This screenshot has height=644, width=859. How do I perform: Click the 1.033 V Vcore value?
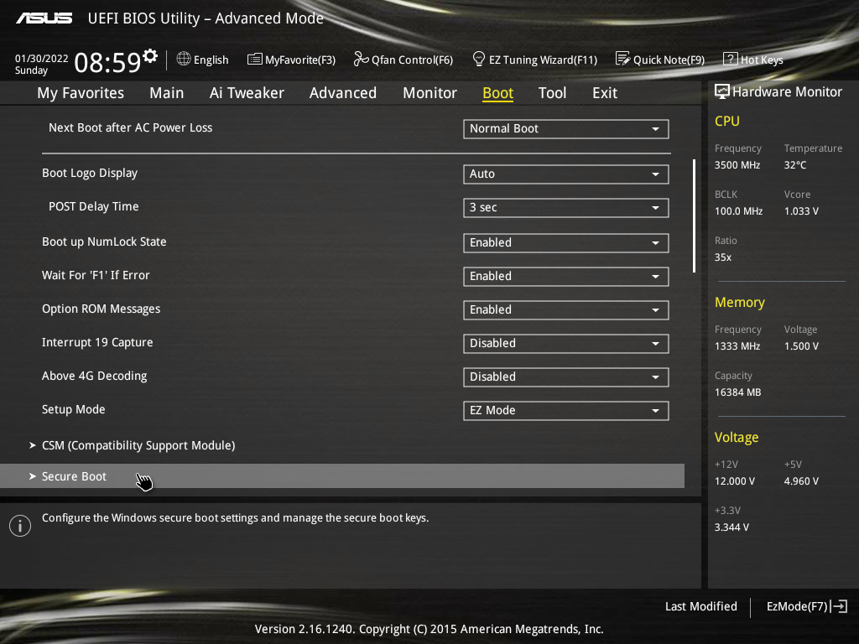point(801,210)
